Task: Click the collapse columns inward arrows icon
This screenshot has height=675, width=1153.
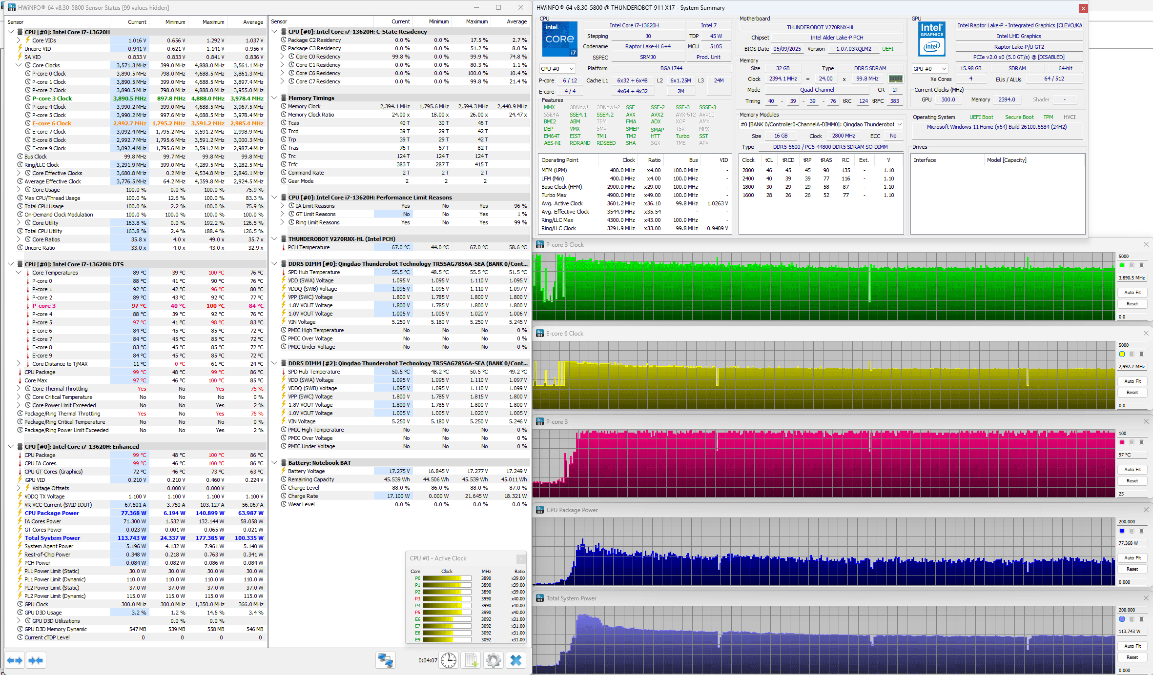Action: [36, 660]
